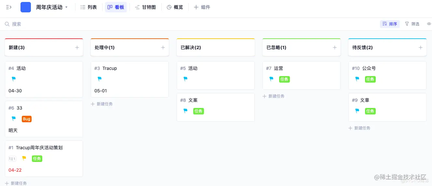Click the 已解决(2) column header
432x186 pixels.
(x=216, y=47)
